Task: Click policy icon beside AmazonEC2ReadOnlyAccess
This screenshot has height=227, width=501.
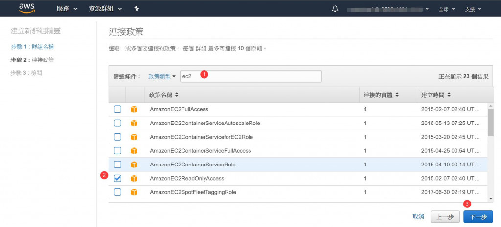Action: coord(134,179)
